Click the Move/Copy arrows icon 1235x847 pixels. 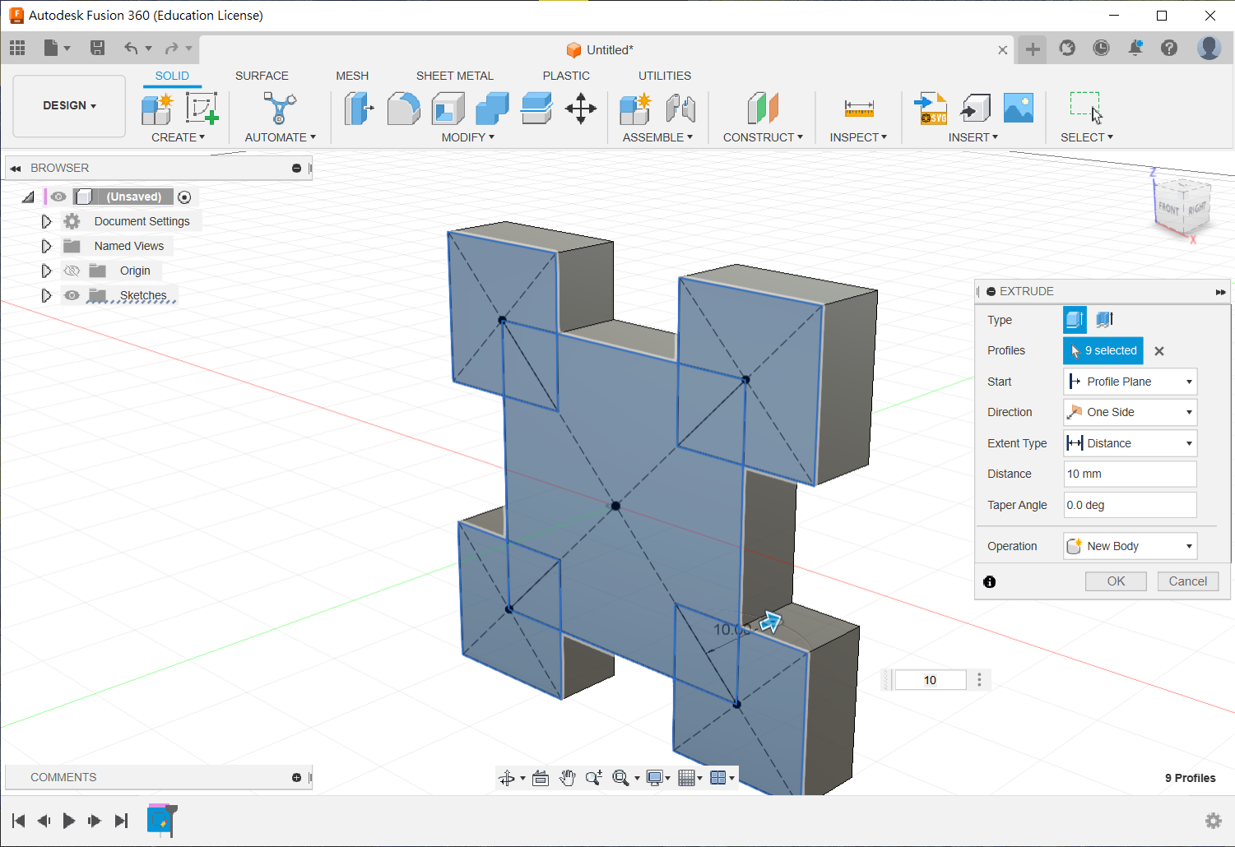(581, 109)
